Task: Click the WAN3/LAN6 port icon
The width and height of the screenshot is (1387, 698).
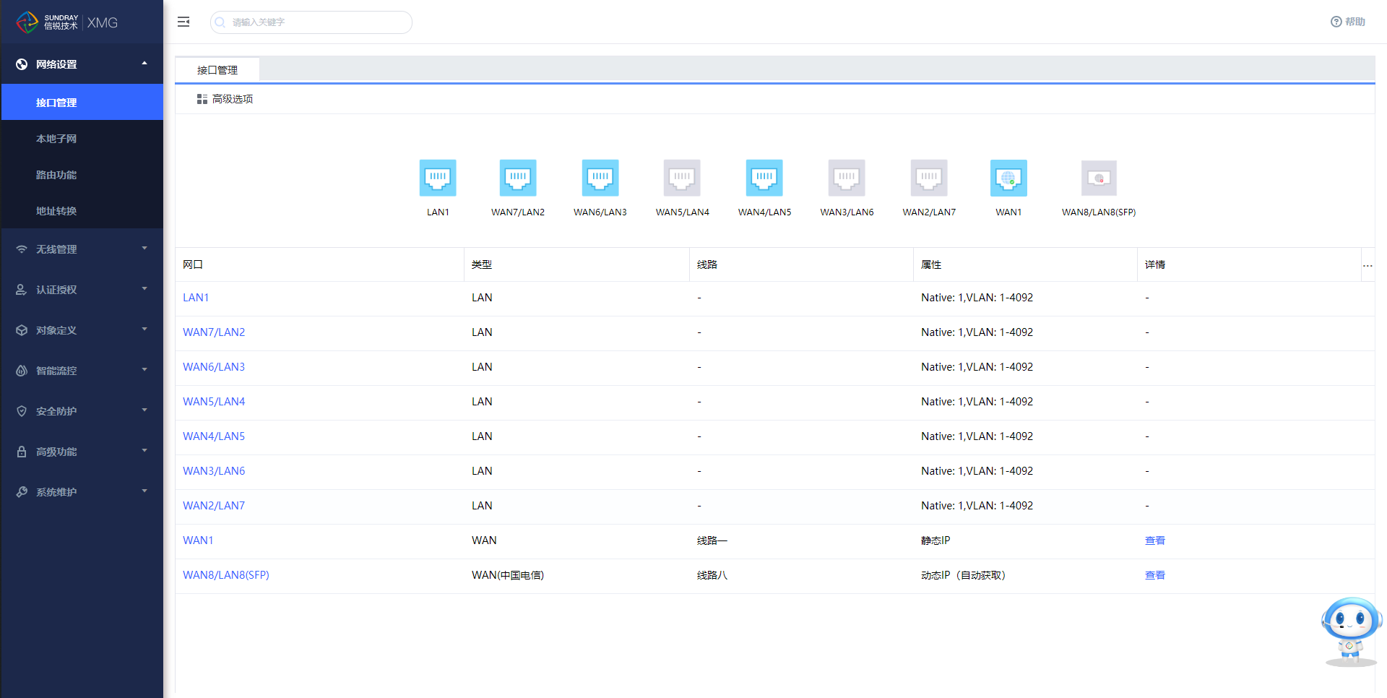Action: [x=847, y=178]
